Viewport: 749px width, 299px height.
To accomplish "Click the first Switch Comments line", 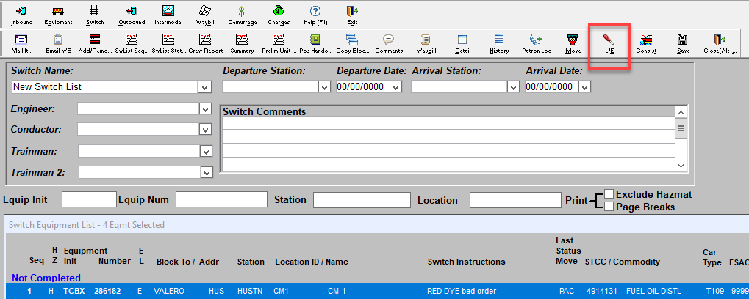I will coord(448,123).
